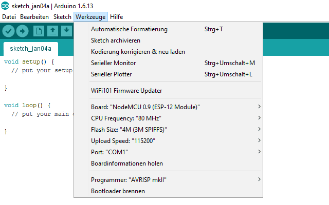Choose Boardinformationen holen

pos(168,163)
